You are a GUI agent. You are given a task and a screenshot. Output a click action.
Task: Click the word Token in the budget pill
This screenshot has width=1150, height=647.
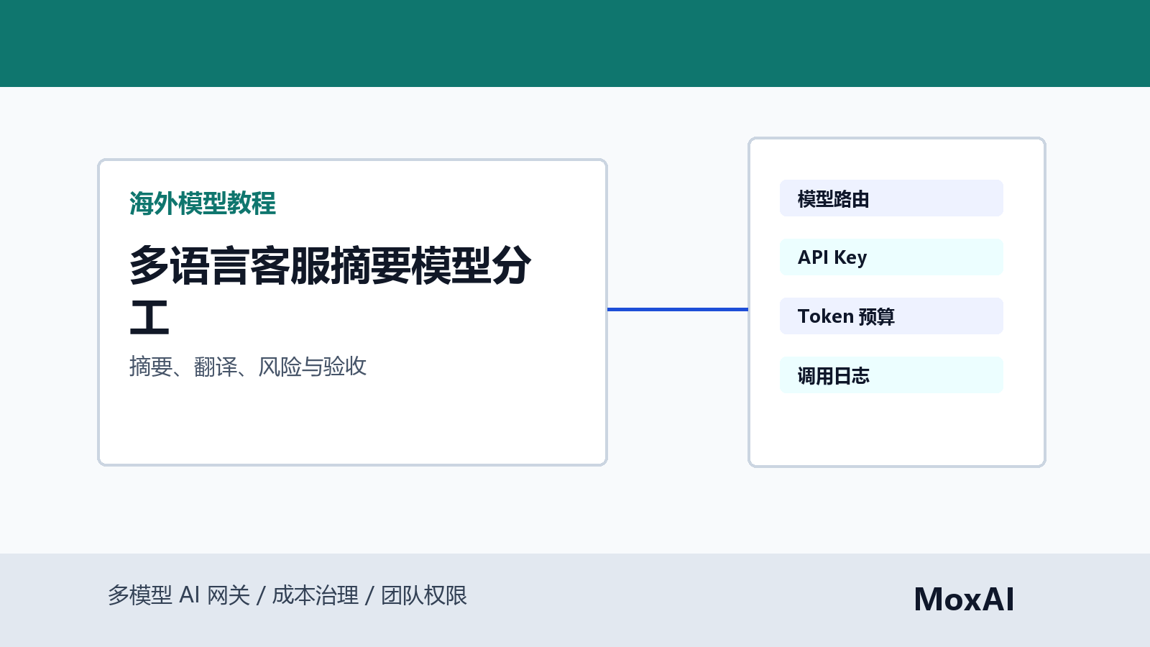click(x=826, y=316)
